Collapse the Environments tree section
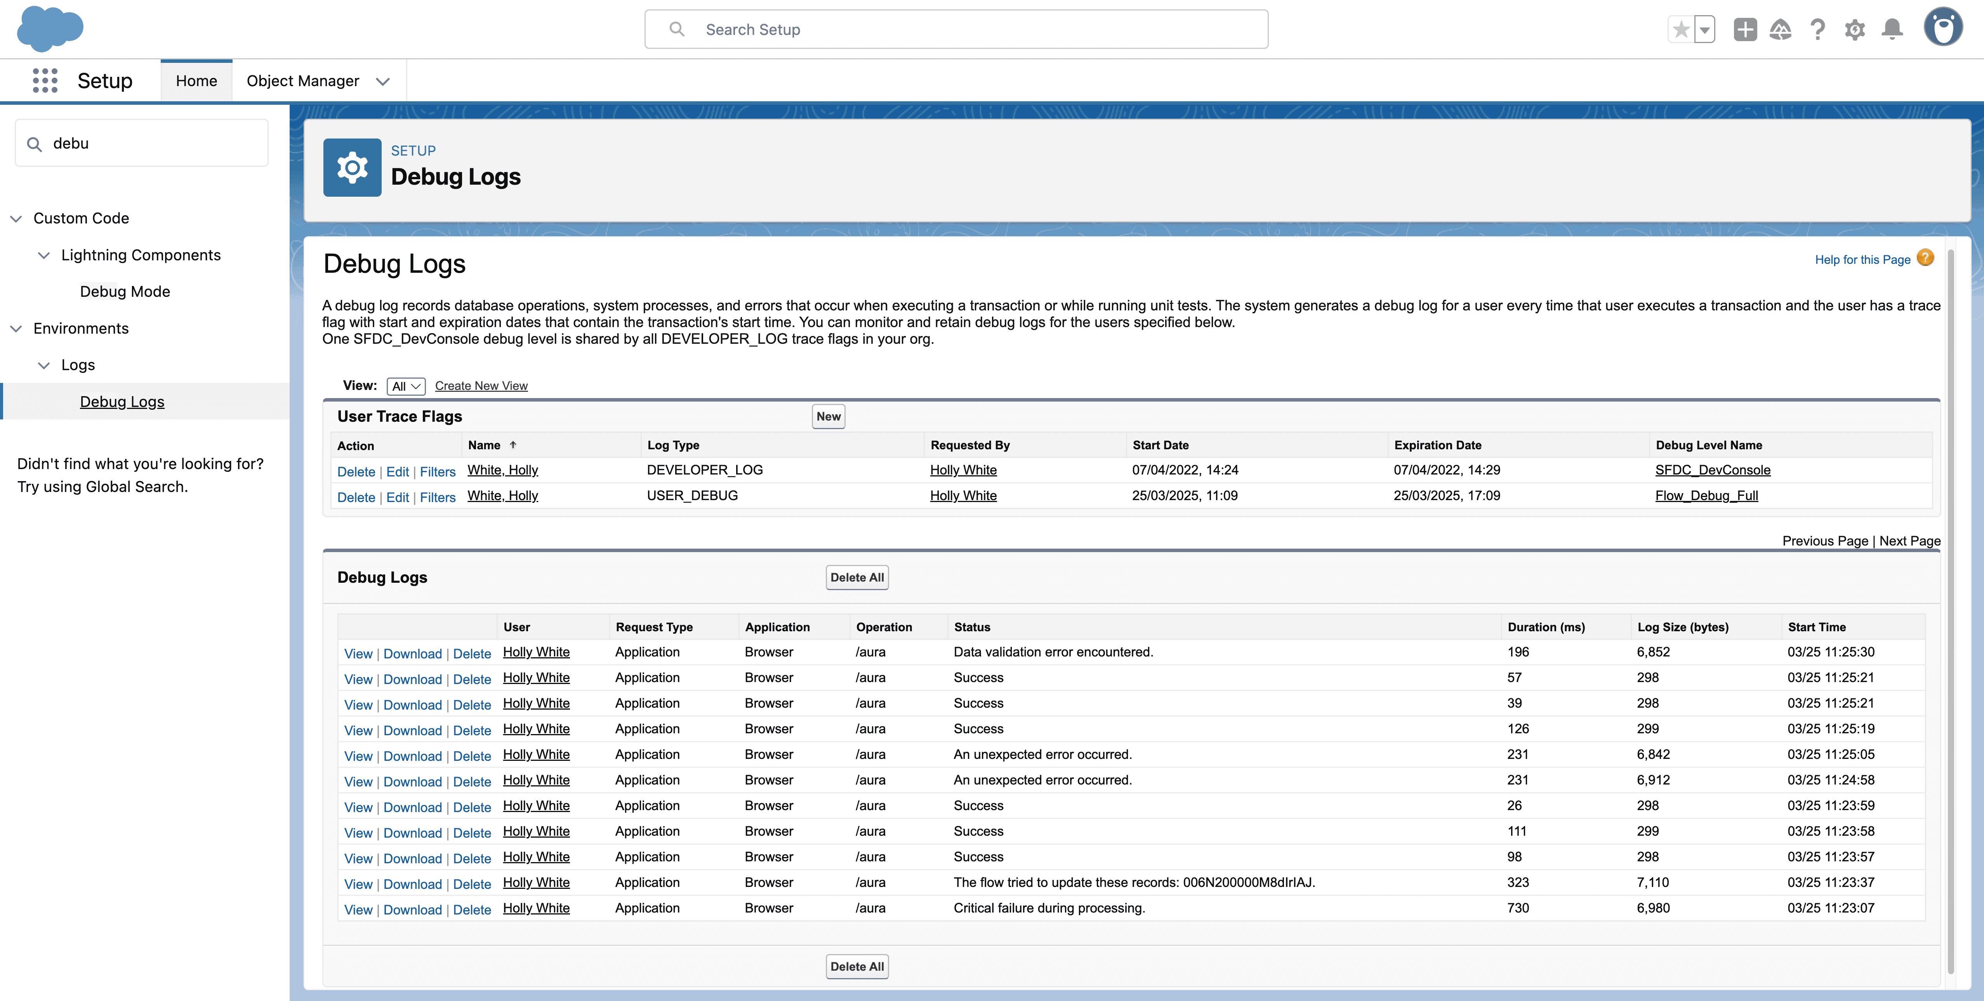This screenshot has width=1984, height=1001. (x=16, y=329)
